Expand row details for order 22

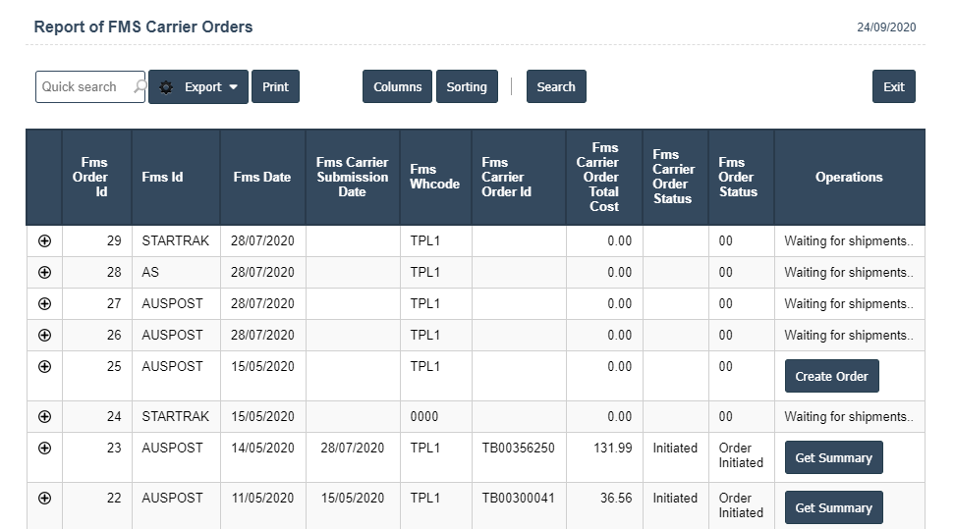(x=44, y=499)
